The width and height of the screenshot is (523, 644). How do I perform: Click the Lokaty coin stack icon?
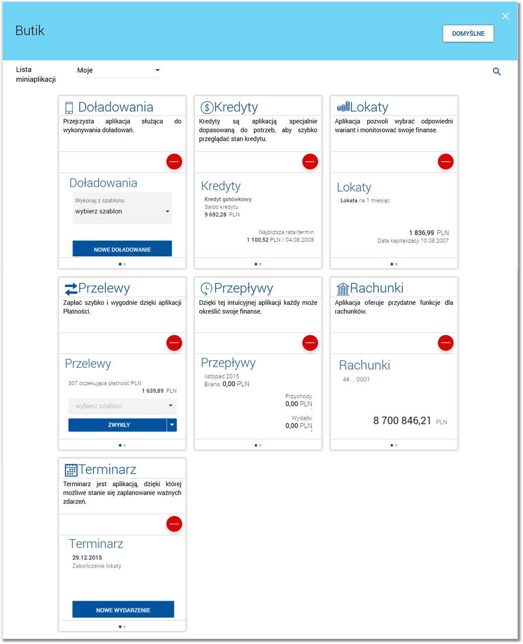pyautogui.click(x=343, y=107)
